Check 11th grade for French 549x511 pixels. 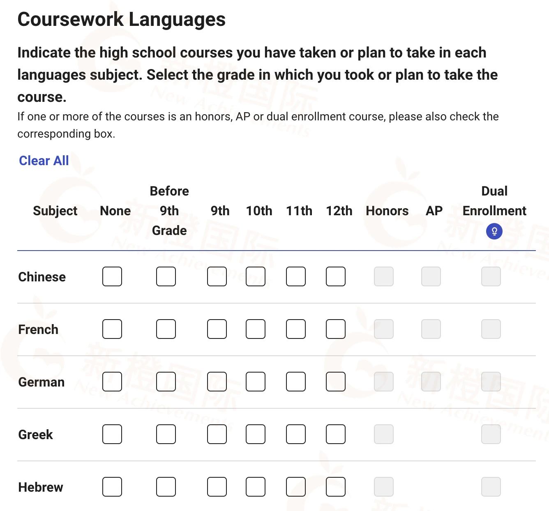point(296,329)
